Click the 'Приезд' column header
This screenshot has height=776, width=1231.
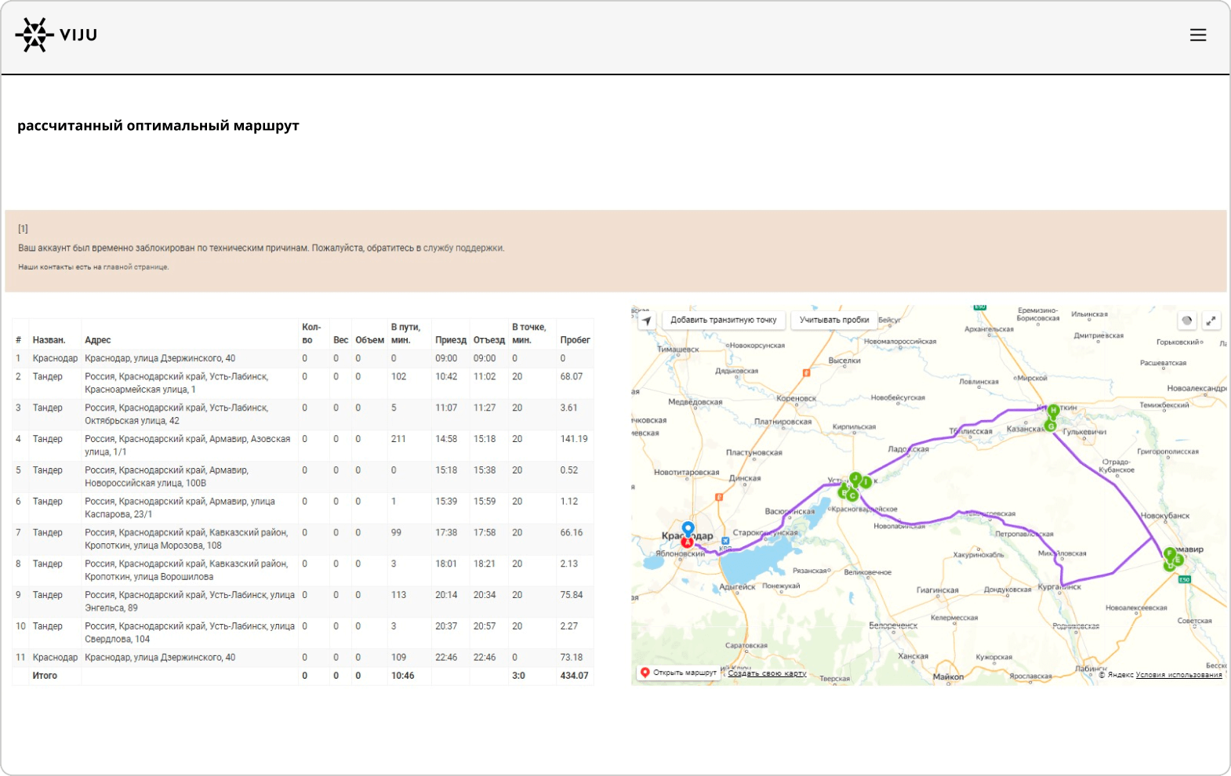(451, 340)
